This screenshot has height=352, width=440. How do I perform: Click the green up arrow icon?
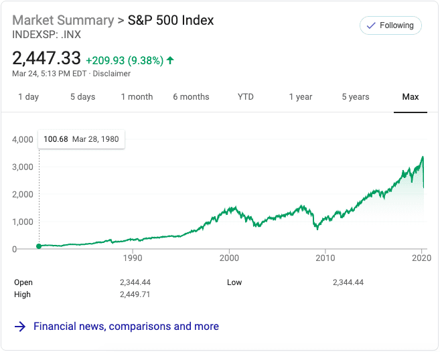(170, 60)
